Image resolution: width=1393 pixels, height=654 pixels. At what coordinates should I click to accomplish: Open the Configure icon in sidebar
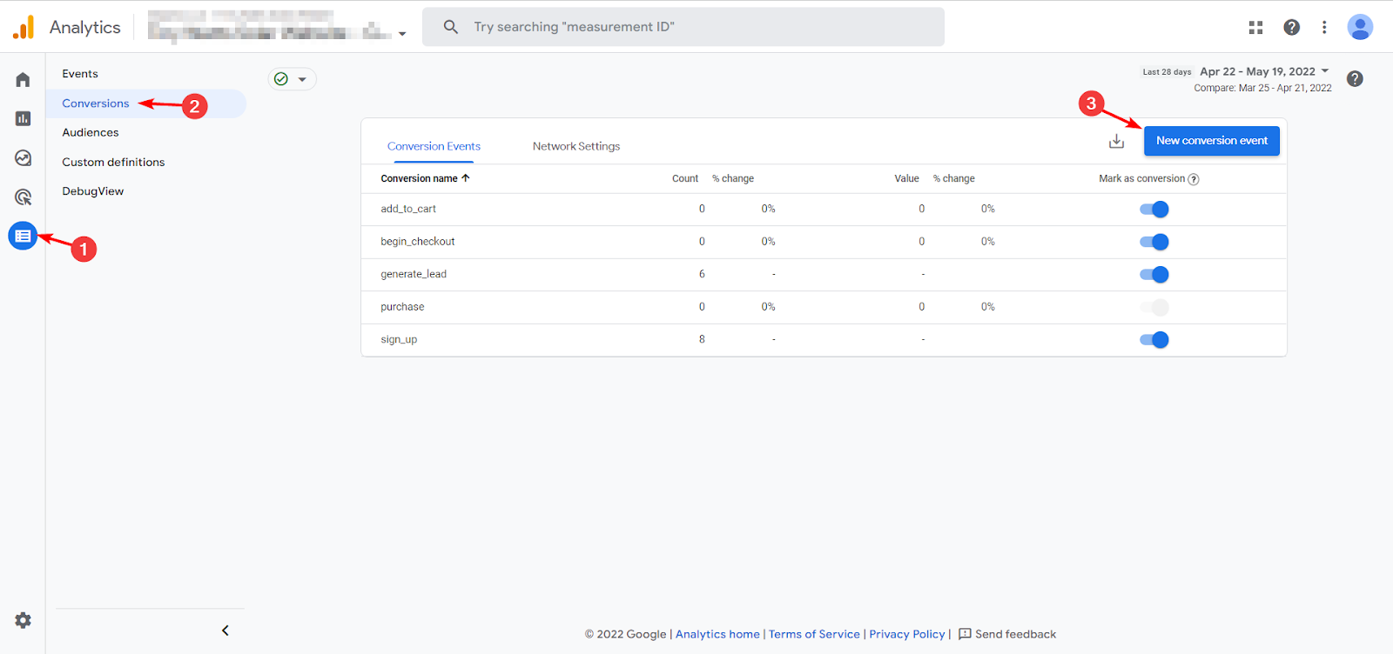tap(23, 236)
